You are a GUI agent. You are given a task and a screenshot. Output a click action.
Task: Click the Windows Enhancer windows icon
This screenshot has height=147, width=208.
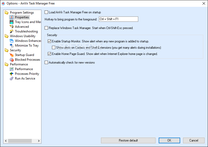(x=12, y=41)
